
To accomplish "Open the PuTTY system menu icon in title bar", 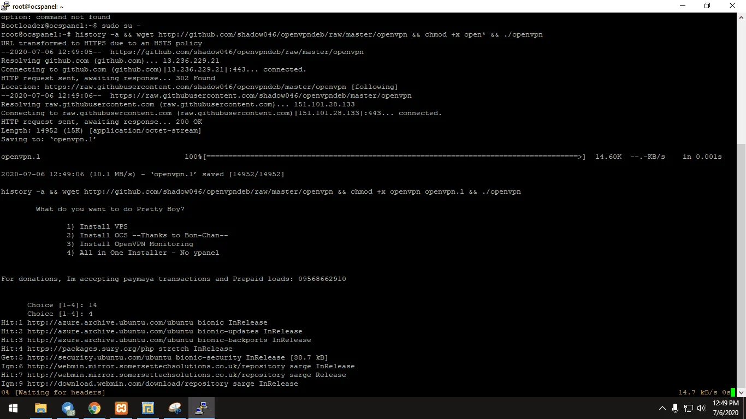I will [x=5, y=6].
